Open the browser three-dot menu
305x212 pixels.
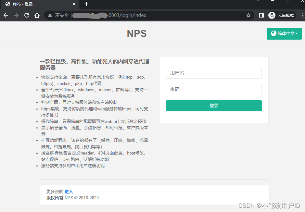tap(303, 15)
